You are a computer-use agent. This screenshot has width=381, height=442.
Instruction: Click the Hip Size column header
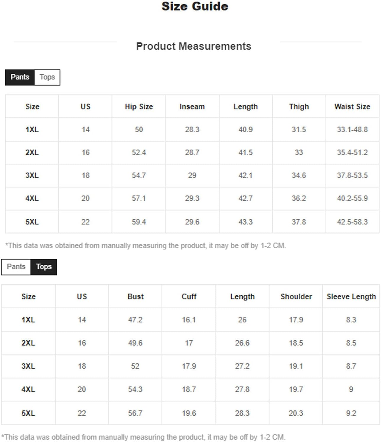(x=139, y=107)
